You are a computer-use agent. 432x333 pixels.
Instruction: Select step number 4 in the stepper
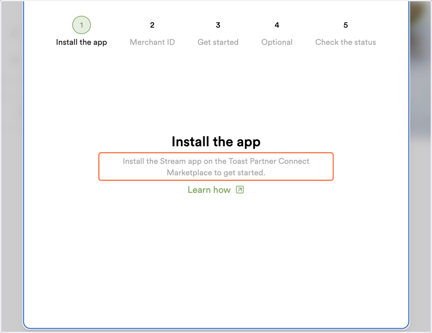(277, 25)
